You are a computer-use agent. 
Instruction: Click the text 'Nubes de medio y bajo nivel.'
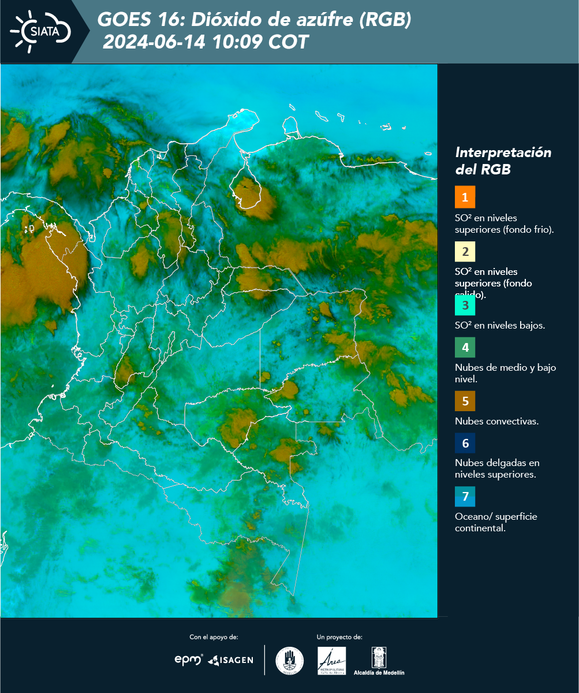point(506,374)
